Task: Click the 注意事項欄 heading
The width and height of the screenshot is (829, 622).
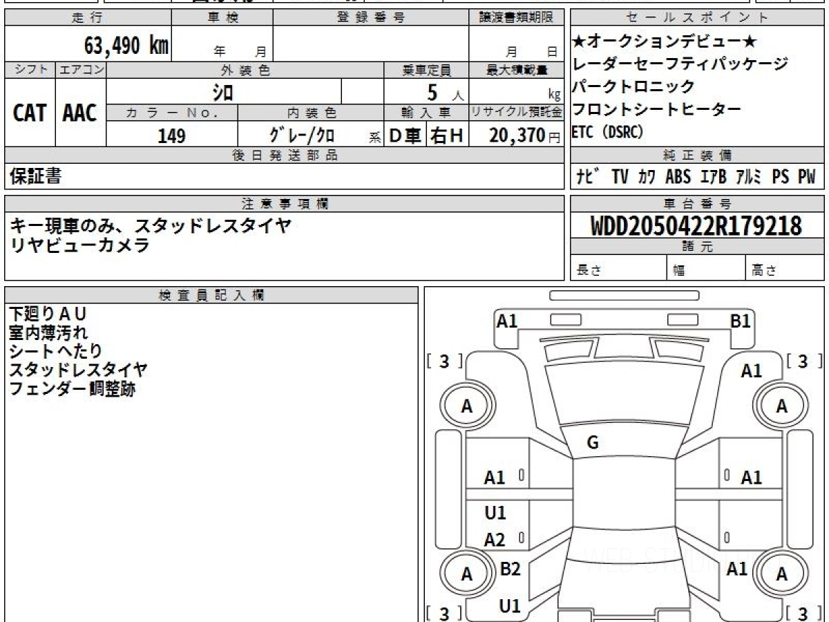Action: click(x=285, y=204)
